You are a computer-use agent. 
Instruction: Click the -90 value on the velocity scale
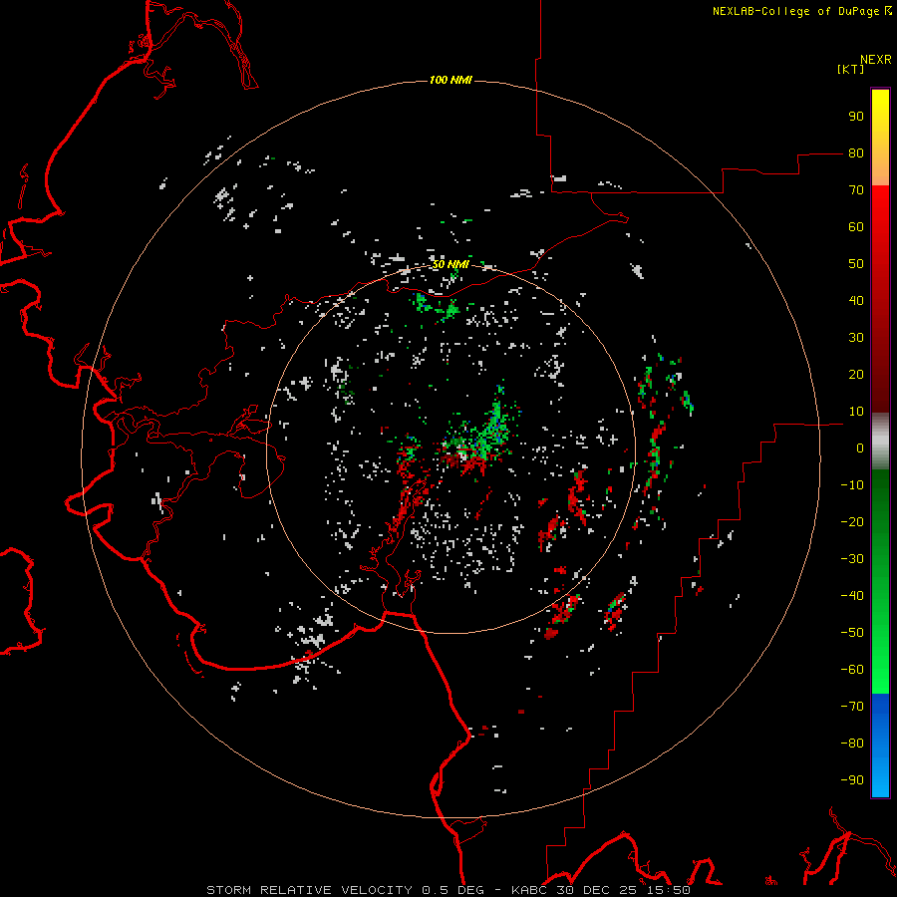pos(852,780)
